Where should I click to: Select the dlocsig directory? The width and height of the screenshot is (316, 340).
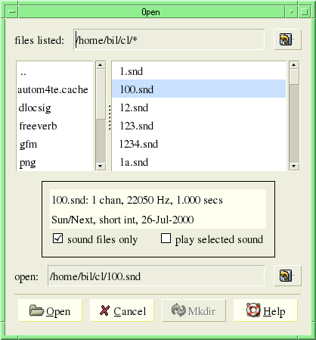point(54,108)
